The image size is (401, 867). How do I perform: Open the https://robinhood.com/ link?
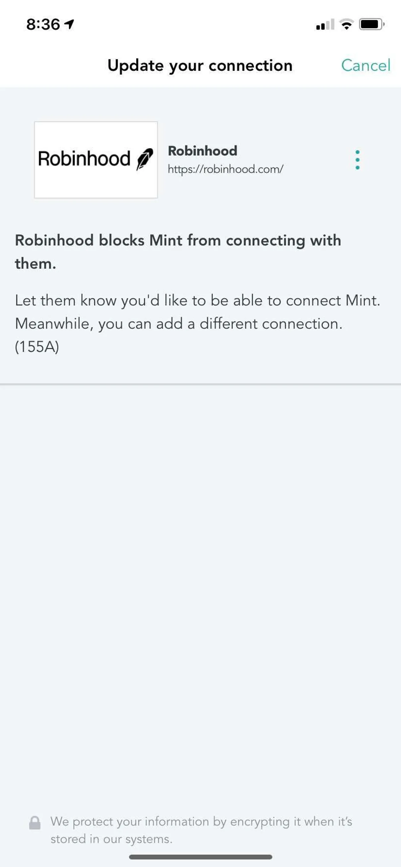[226, 169]
